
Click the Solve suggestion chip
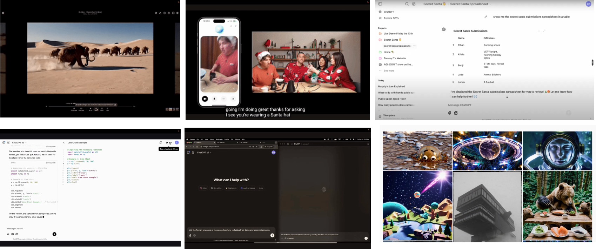tap(203, 188)
